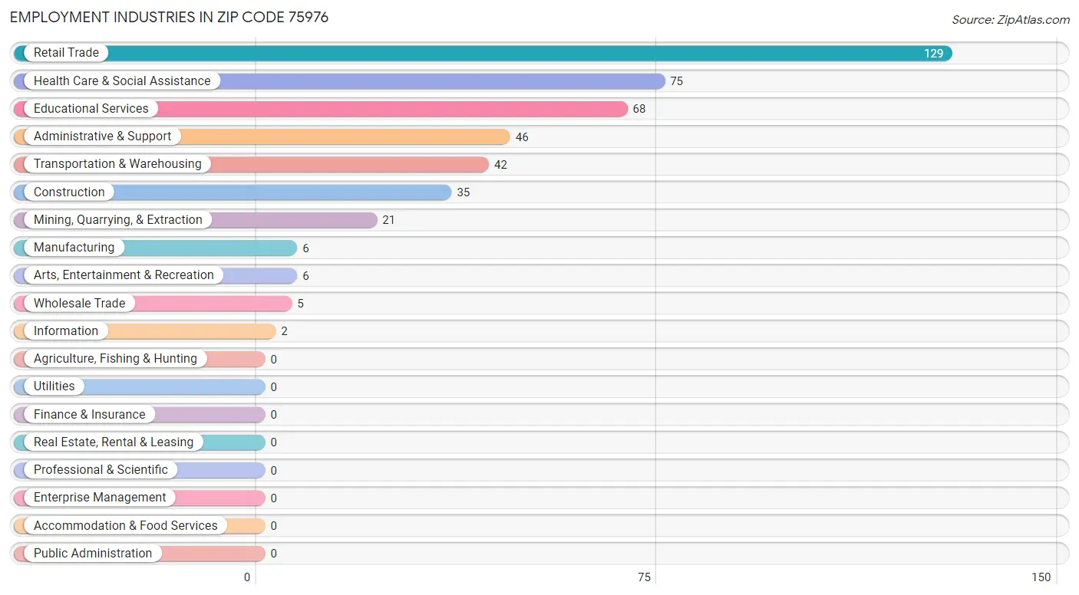Select the Construction bar label
This screenshot has width=1079, height=595.
(69, 192)
